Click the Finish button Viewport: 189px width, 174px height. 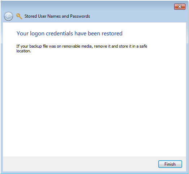[x=170, y=164]
